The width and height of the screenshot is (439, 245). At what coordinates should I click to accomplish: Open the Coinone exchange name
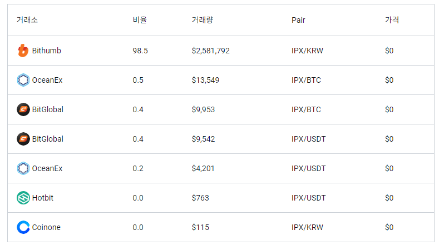[x=46, y=227]
